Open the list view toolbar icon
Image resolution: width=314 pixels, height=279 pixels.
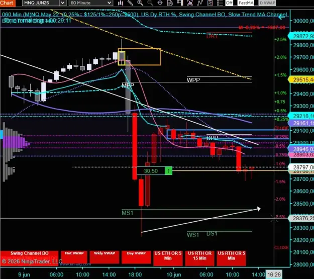coord(220,3)
